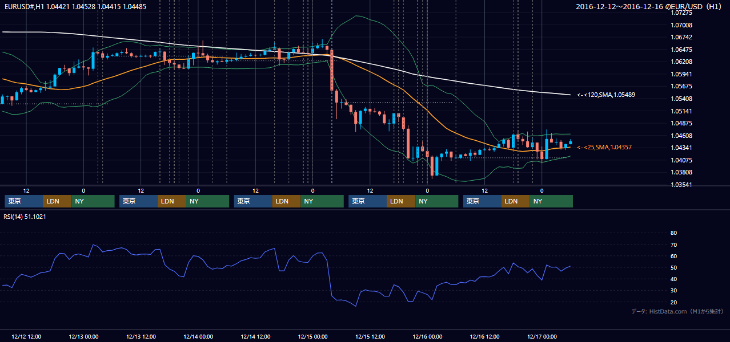Screen dimensions: 730x342
Task: Select price level 1.04608 on axis
Action: (682, 136)
